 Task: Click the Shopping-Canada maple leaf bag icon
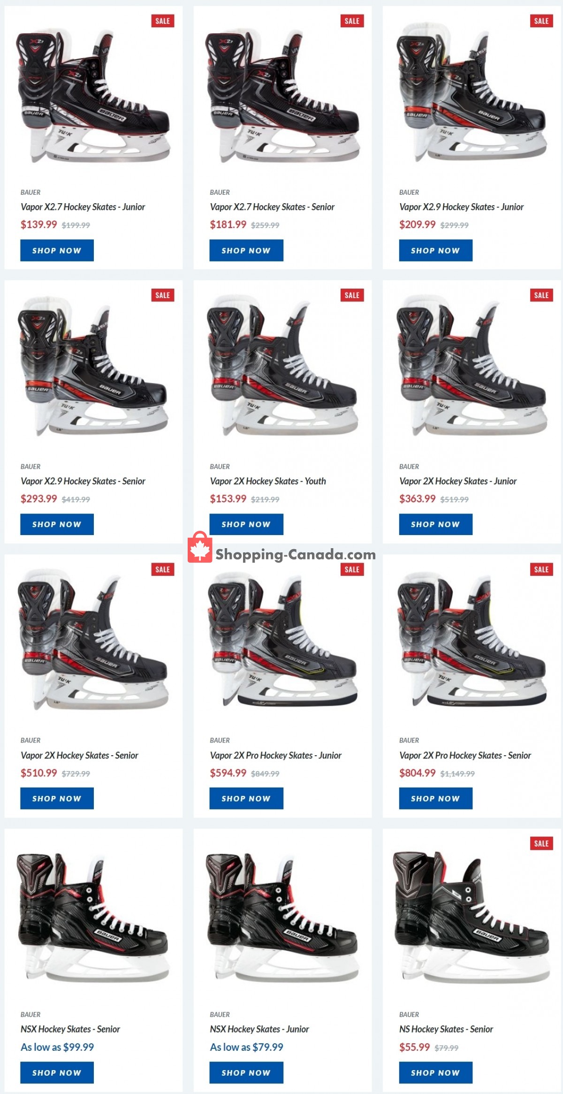tap(200, 547)
